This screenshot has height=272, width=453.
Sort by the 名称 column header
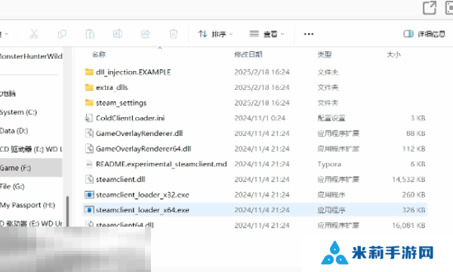tap(99, 54)
